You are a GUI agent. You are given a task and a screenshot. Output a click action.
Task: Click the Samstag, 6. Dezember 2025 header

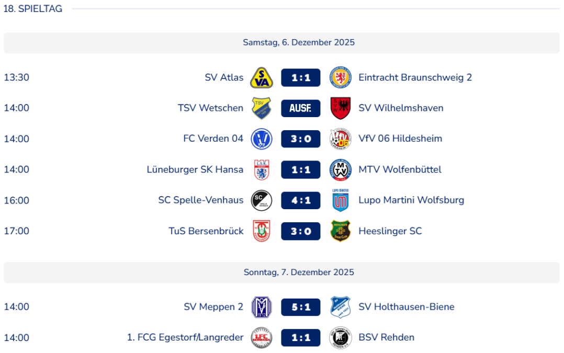299,43
